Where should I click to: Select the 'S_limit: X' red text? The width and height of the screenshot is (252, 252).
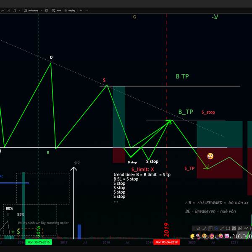point(143,169)
